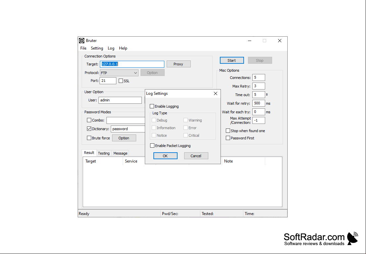
Task: Open the Setting menu
Action: pos(97,48)
